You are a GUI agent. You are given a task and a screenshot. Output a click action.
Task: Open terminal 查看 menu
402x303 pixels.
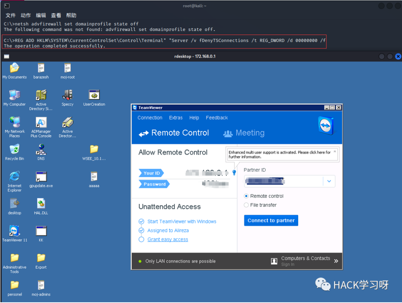pyautogui.click(x=56, y=15)
